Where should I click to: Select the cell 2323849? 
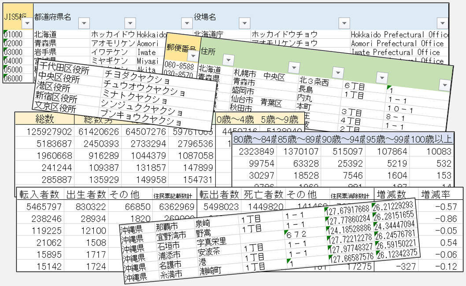click(x=256, y=151)
